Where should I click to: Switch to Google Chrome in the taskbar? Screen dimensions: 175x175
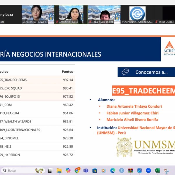77,170
